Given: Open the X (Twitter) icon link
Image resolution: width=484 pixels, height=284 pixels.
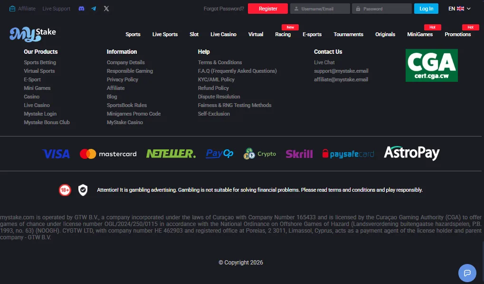Looking at the screenshot, I should (x=106, y=9).
